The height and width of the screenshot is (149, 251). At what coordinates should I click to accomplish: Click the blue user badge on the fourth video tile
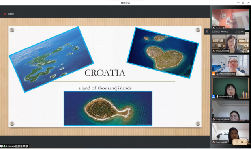point(214,97)
